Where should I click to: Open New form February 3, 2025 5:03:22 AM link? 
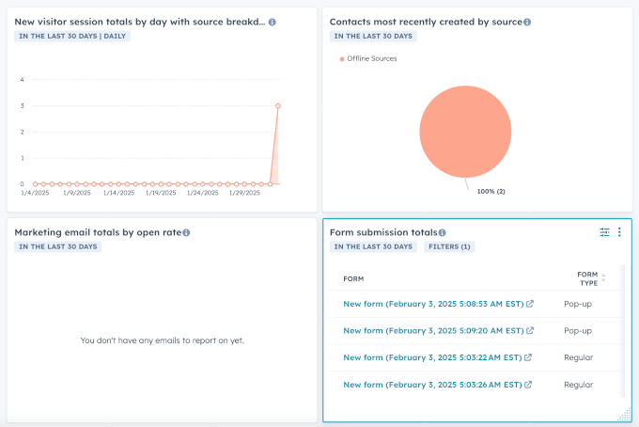coord(432,357)
